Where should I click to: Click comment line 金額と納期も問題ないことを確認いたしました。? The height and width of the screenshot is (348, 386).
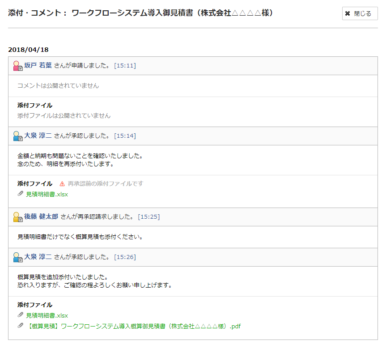coord(80,156)
